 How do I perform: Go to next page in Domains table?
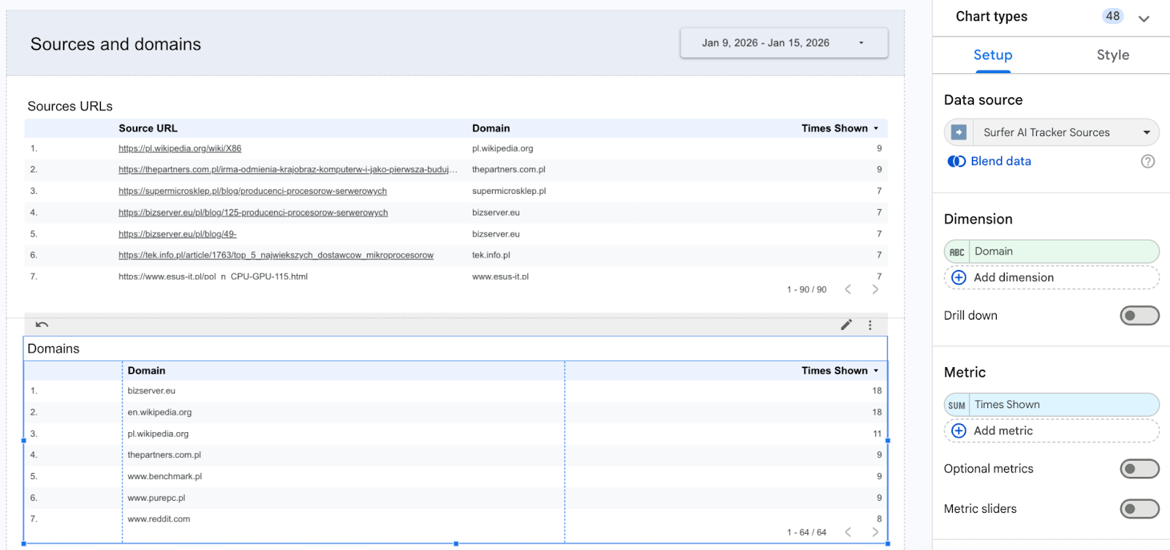click(x=875, y=532)
